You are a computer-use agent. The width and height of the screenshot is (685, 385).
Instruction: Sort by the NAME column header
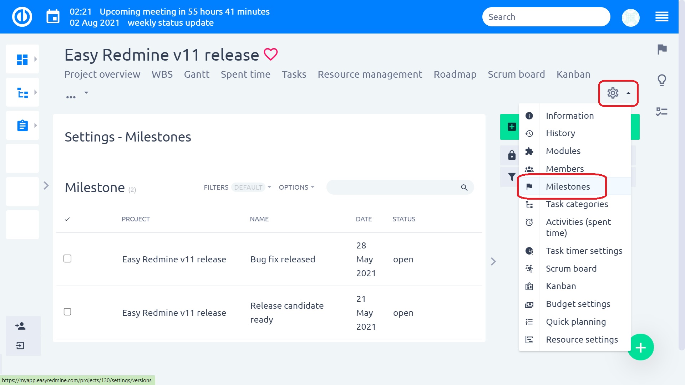coord(259,219)
